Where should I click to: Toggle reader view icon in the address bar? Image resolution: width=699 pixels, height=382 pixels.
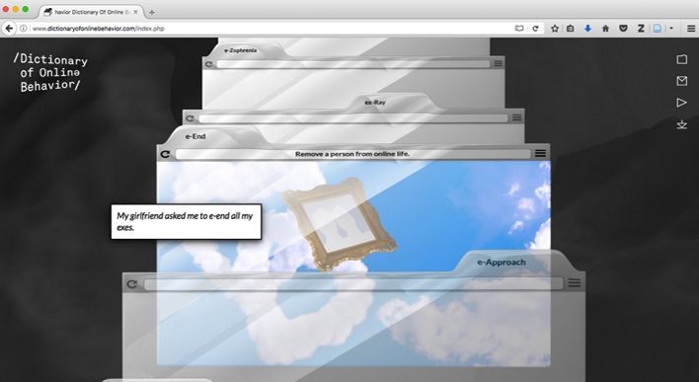click(519, 29)
